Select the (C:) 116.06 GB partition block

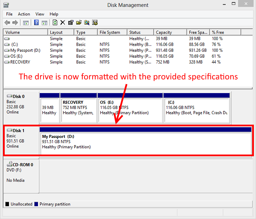[x=197, y=108]
